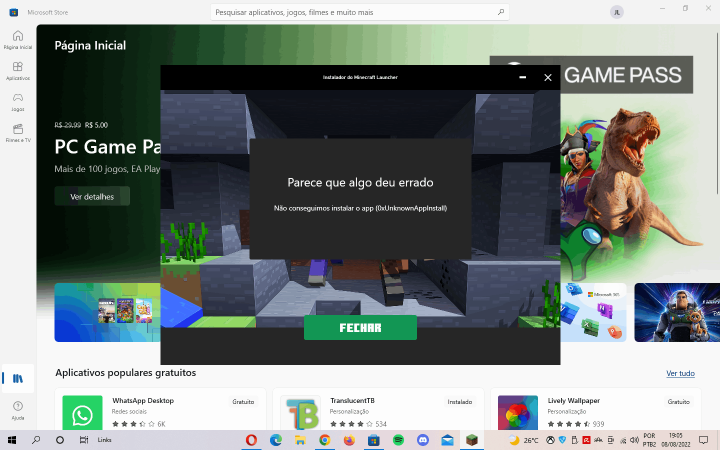Click the 'Parece que algo deu errado' message
This screenshot has height=450, width=720.
(360, 182)
